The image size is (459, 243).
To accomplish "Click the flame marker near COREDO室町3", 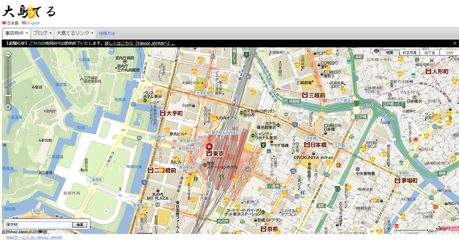I will pos(327,69).
